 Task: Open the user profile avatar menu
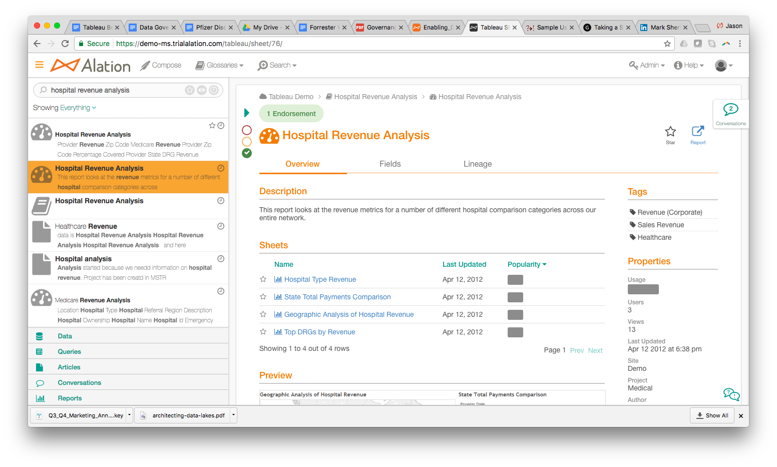click(723, 66)
